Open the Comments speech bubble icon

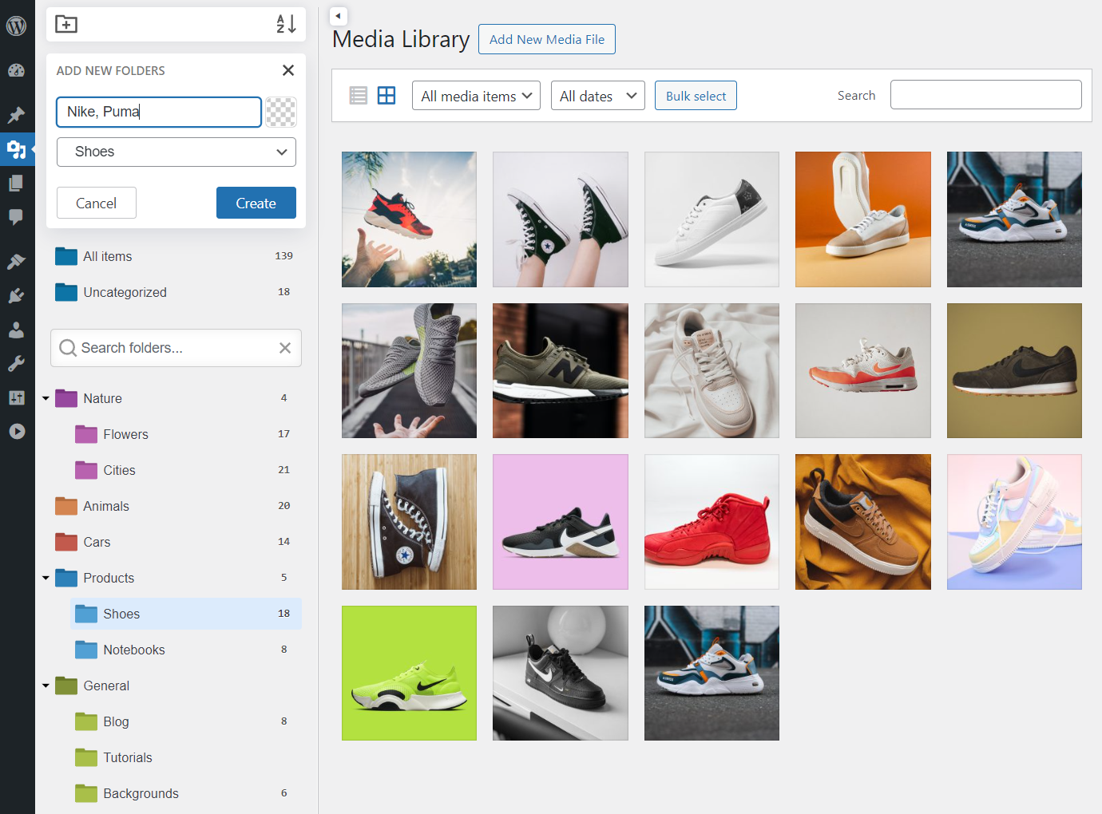pyautogui.click(x=16, y=217)
